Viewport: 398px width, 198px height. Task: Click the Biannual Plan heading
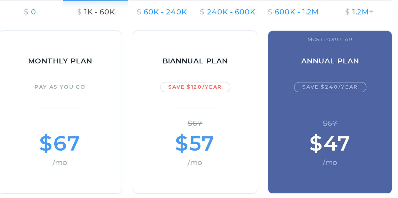[195, 61]
